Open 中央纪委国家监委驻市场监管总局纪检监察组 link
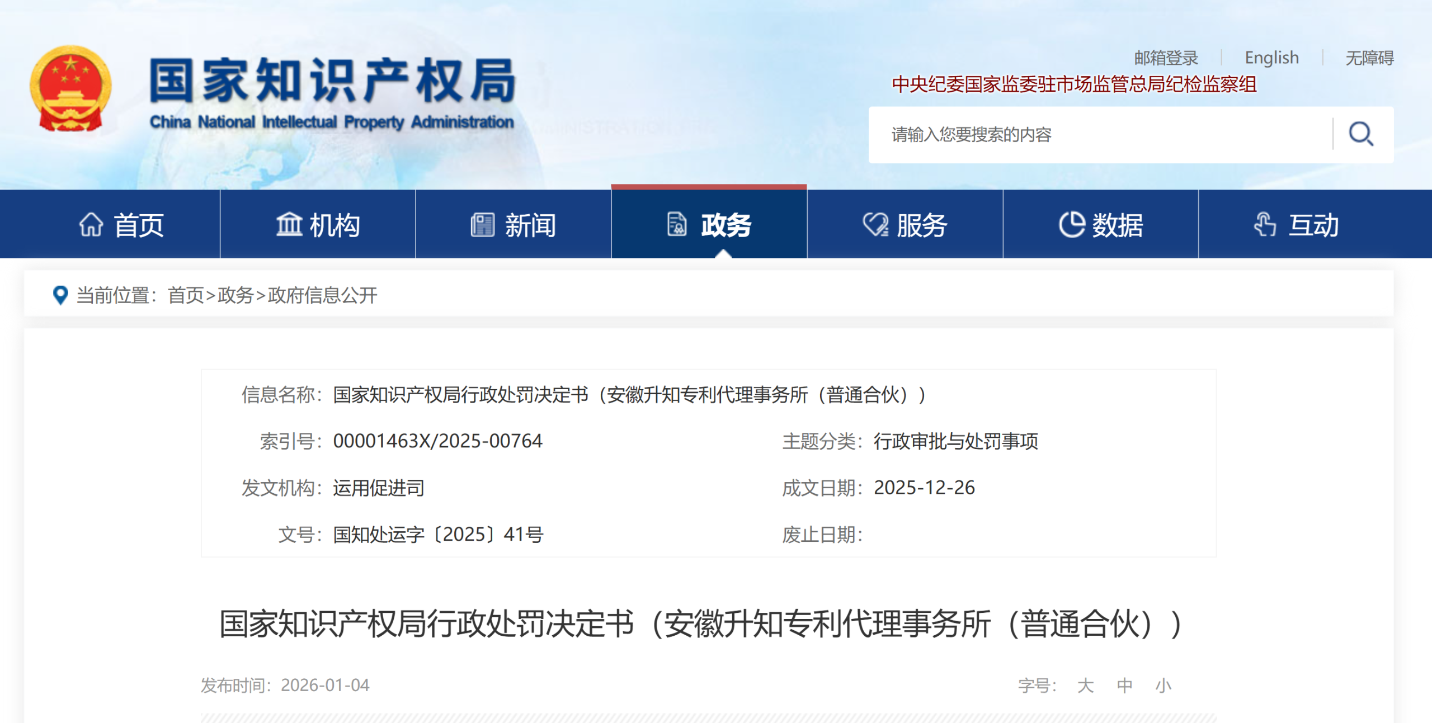The image size is (1432, 723). tap(1074, 84)
